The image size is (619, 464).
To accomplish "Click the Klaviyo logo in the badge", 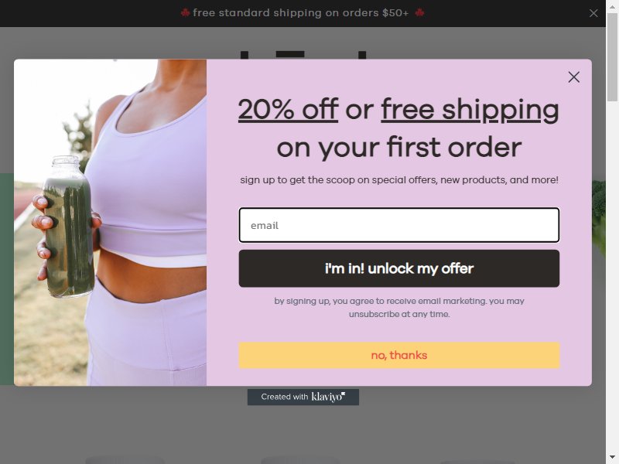I will click(x=328, y=397).
